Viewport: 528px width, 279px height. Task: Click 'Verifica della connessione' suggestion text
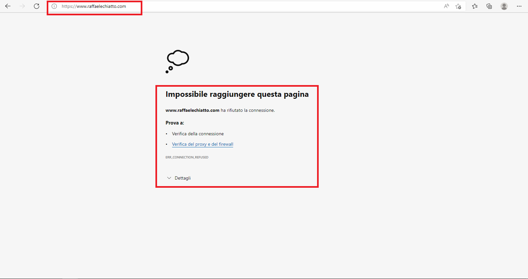pos(198,134)
